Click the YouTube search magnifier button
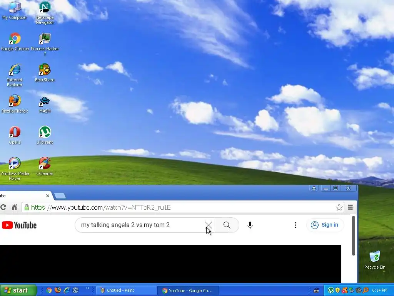Screen dimensions: 394x296 (x=227, y=225)
